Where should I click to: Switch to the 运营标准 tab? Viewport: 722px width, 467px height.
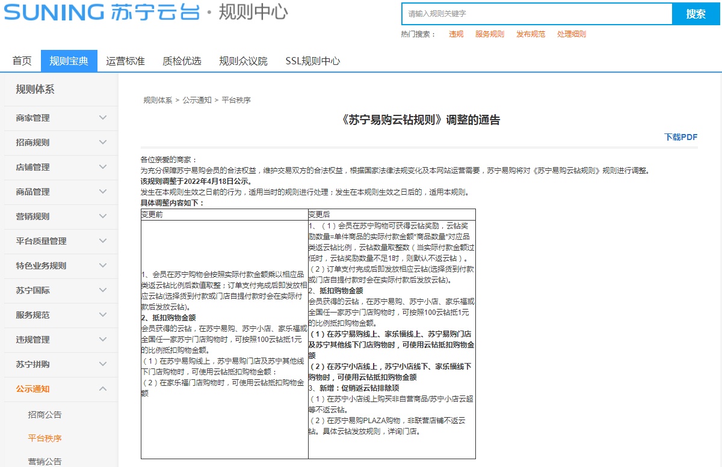pos(125,61)
